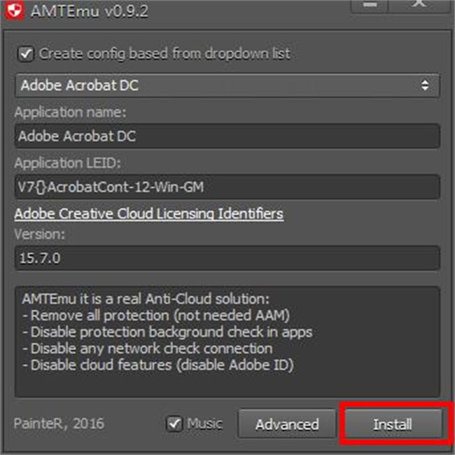Image resolution: width=455 pixels, height=455 pixels.
Task: Click the Version label
Action: pos(40,234)
